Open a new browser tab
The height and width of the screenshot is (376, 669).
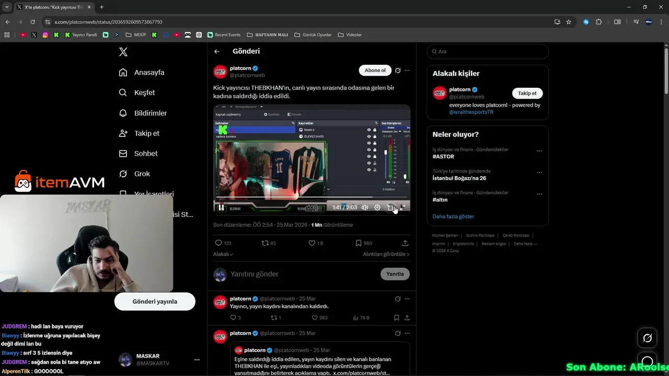pyautogui.click(x=101, y=7)
